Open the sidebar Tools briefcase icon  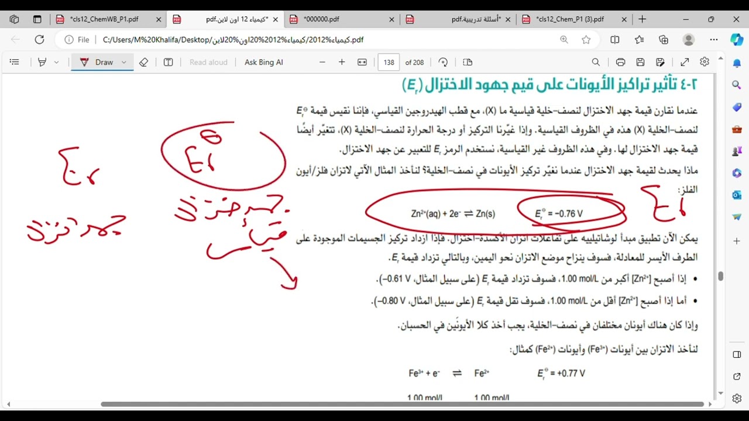coord(737,129)
